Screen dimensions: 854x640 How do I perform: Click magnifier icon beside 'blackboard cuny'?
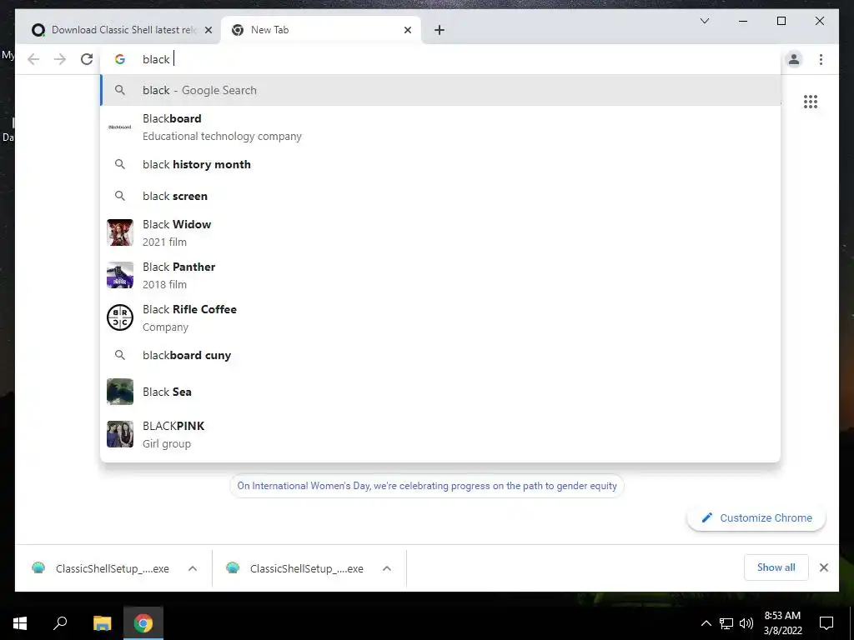(x=120, y=355)
